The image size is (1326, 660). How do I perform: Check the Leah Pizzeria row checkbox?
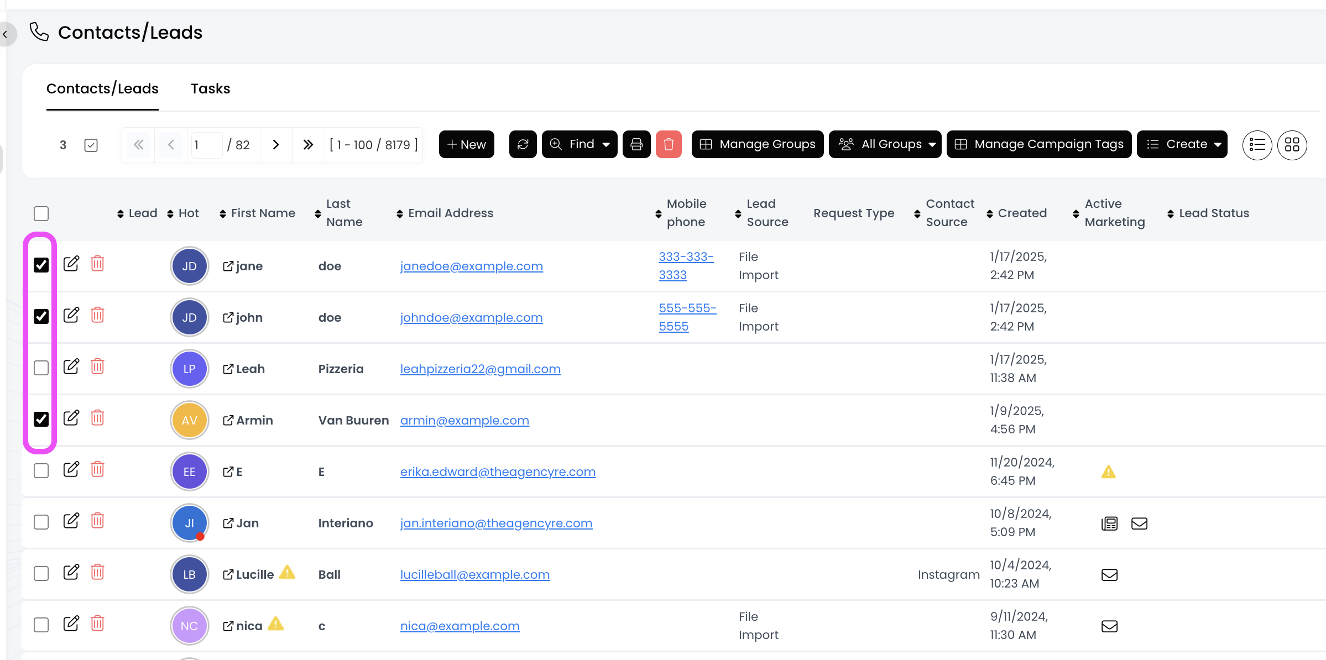41,368
